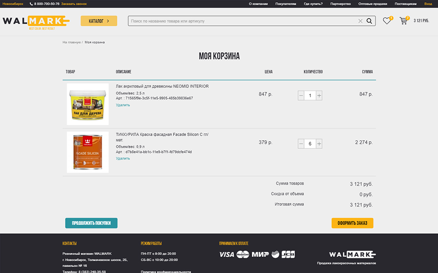Click the JCB payment icon
This screenshot has width=438, height=273.
point(288,254)
